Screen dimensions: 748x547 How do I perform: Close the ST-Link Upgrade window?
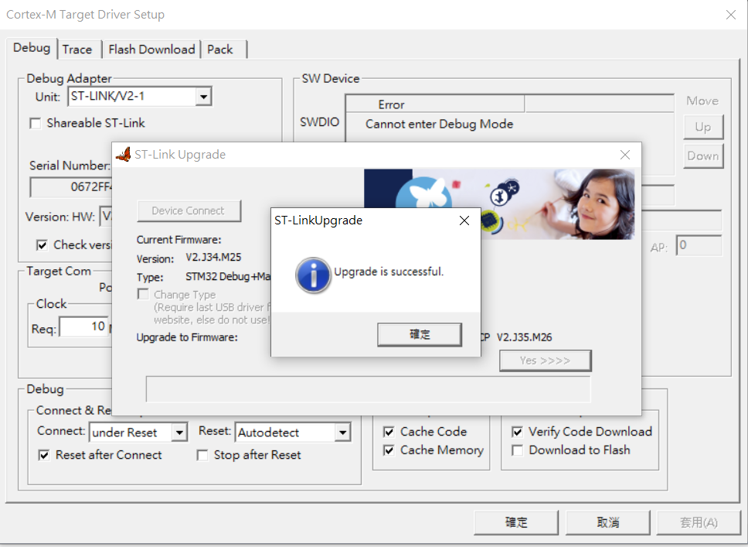625,155
